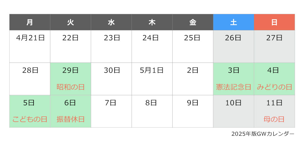Select the 10日 gray Saturday cell
This screenshot has height=148, width=304.
tap(234, 111)
